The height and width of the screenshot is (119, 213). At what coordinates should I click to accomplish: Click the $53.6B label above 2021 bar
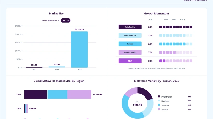[34, 65]
